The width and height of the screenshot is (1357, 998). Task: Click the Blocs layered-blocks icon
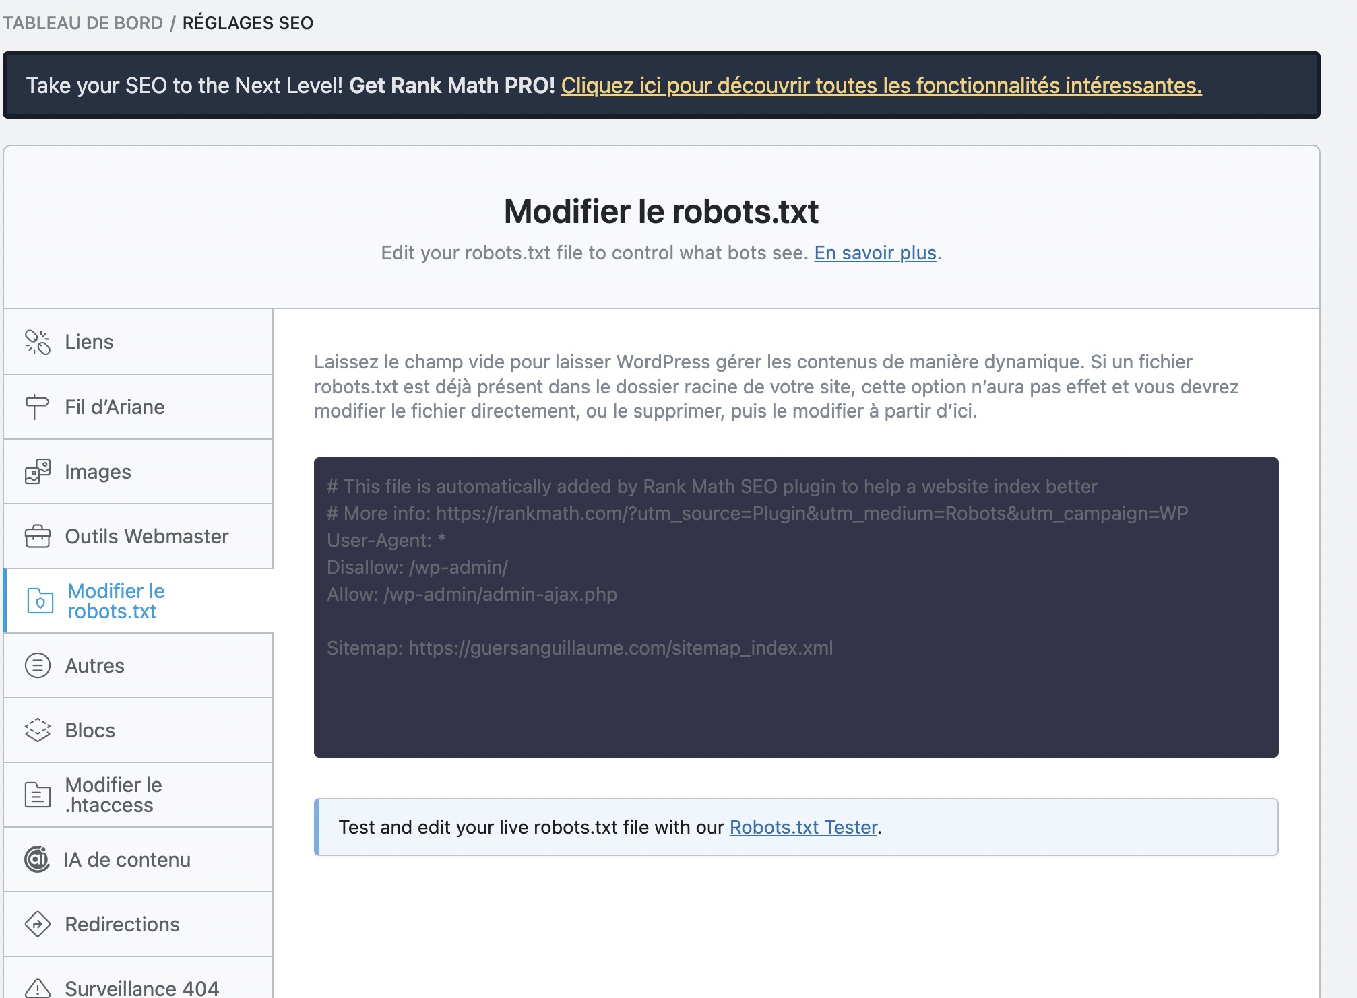(x=37, y=730)
